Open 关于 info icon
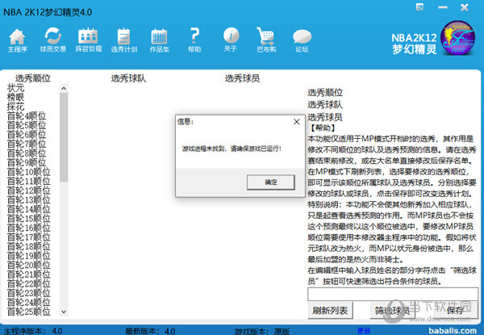The image size is (484, 335). (x=231, y=40)
